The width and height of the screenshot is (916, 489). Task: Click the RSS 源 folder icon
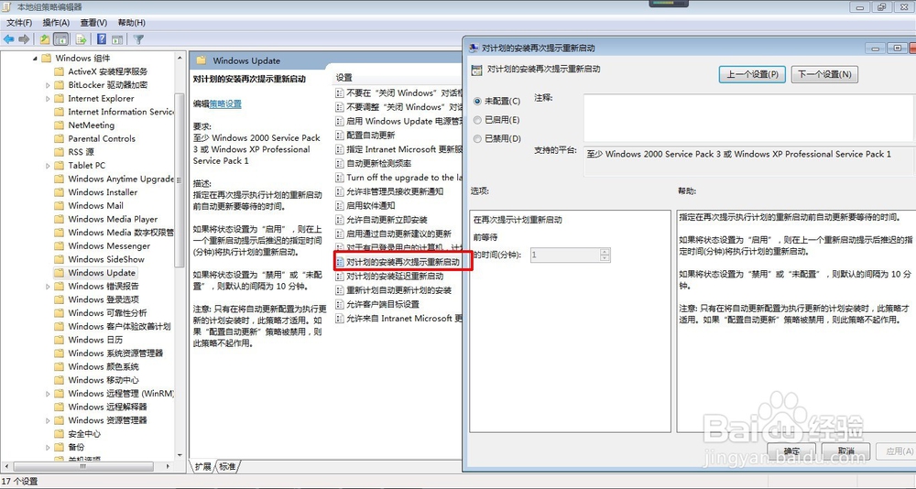[x=59, y=152]
